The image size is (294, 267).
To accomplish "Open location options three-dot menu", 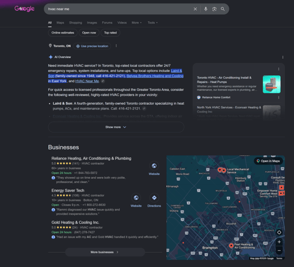I will tap(116, 46).
